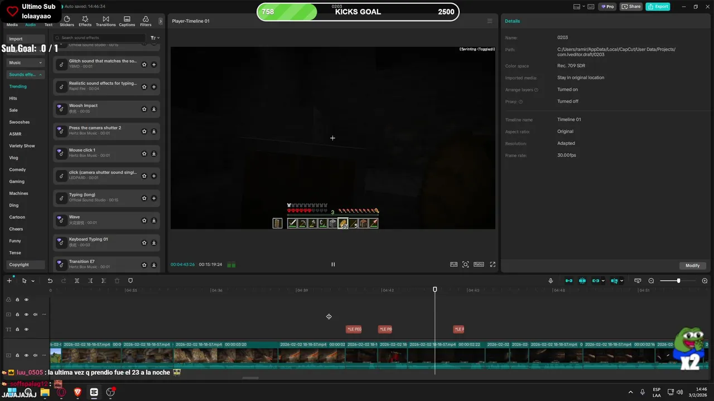714x401 pixels.
Task: Click the marker shield icon in timeline toolbar
Action: click(x=131, y=281)
